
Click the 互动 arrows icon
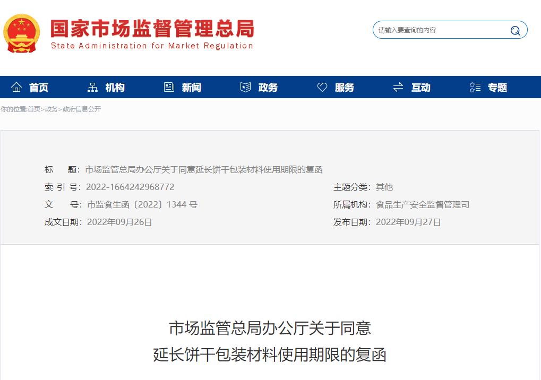[x=398, y=86]
